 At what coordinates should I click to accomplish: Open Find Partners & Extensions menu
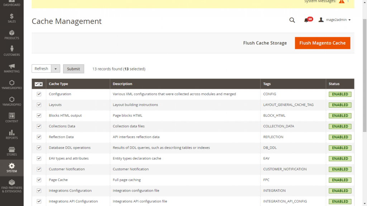11,186
